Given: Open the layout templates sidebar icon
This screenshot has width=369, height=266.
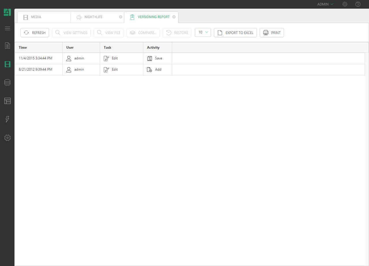Looking at the screenshot, I should point(7,101).
